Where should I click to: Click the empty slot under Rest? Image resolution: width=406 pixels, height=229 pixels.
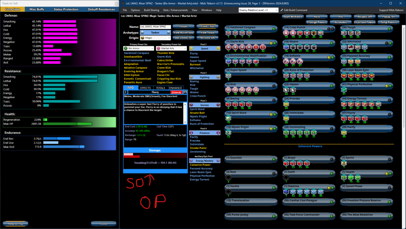pyautogui.click(x=228, y=177)
